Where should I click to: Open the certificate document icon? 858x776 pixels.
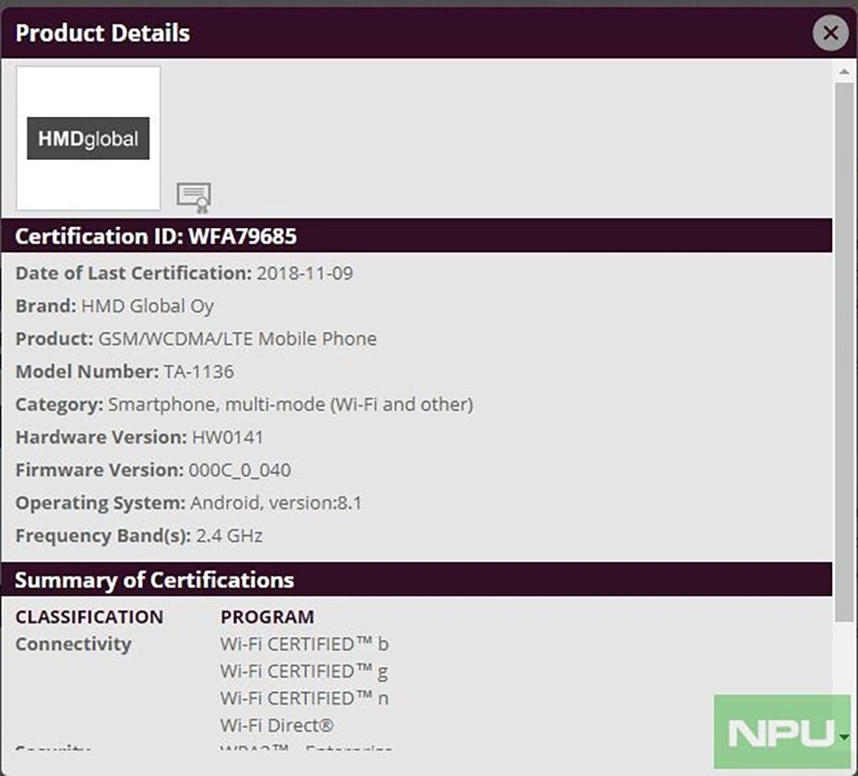click(194, 198)
